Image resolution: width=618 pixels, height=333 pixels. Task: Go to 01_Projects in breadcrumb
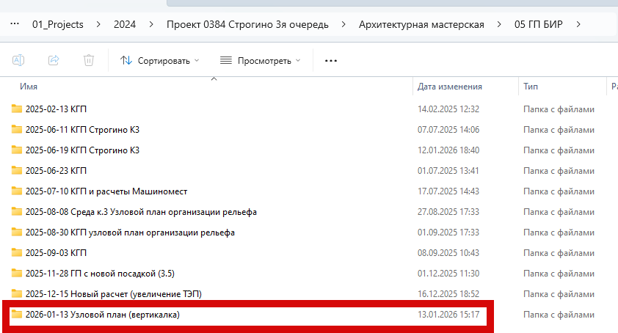pyautogui.click(x=58, y=24)
